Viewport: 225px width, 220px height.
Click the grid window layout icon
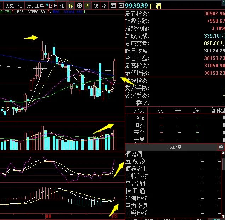(x=79, y=6)
